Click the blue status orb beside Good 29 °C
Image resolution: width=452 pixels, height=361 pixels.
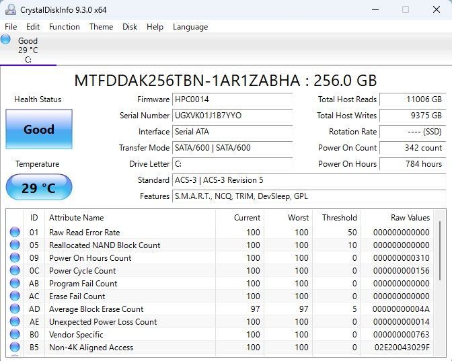tap(6, 39)
